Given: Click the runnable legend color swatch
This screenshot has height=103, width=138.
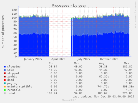Looking at the screenshot, I should coord(5,90).
